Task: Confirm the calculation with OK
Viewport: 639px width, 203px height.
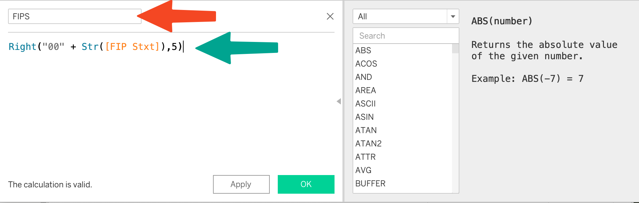Action: pyautogui.click(x=306, y=184)
